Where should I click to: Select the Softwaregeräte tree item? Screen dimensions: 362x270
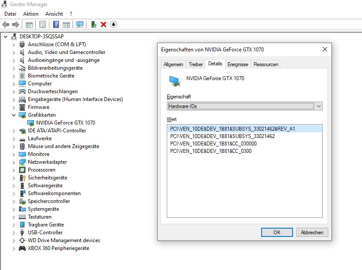45,186
